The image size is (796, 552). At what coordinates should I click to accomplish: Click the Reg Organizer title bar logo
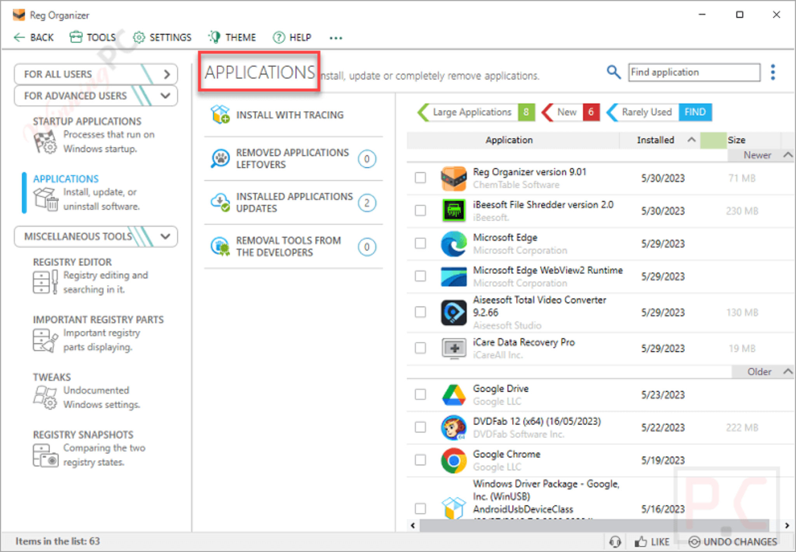click(x=19, y=15)
